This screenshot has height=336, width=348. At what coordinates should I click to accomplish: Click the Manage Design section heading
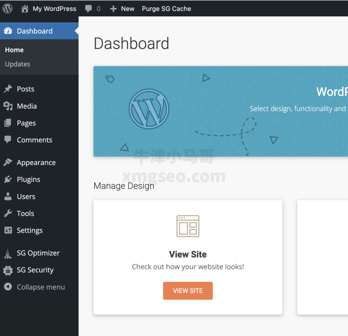coord(124,186)
